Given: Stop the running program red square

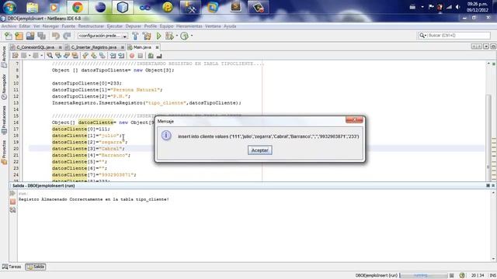Looking at the screenshot, I should (12, 201).
